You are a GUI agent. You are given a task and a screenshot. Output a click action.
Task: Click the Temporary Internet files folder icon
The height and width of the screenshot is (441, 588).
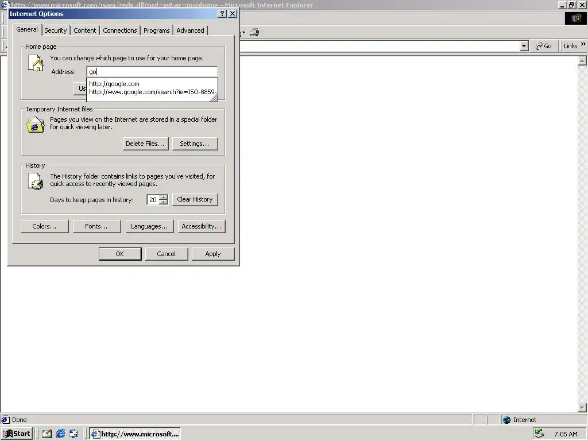tap(35, 125)
